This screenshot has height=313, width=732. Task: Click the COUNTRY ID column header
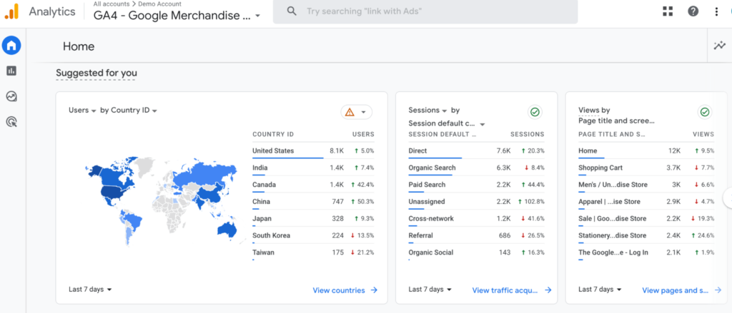tap(273, 134)
